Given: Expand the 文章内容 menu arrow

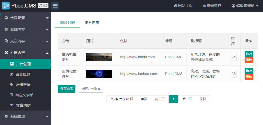Looking at the screenshot, I should (47, 41).
